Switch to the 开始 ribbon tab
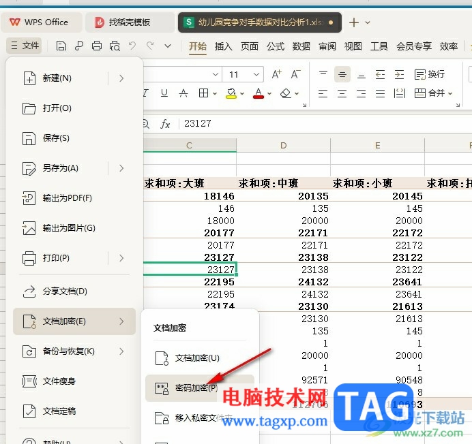This screenshot has height=444, width=472. click(198, 46)
